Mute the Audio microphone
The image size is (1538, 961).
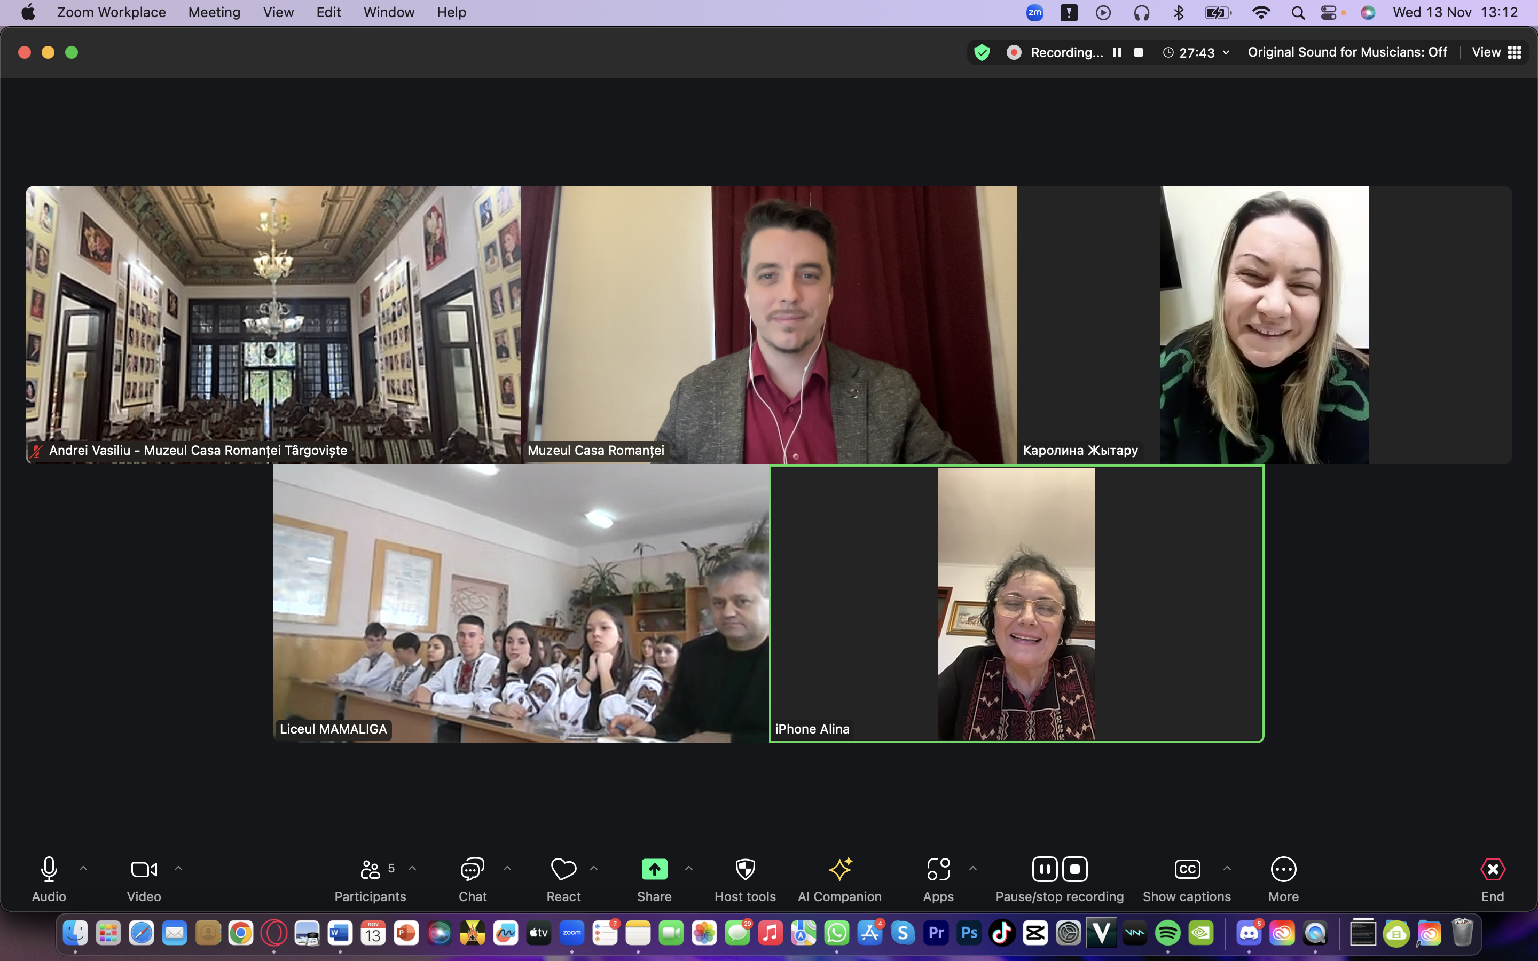(49, 869)
